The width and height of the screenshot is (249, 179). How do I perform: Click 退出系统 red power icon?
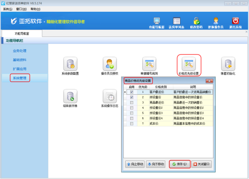click(x=235, y=21)
